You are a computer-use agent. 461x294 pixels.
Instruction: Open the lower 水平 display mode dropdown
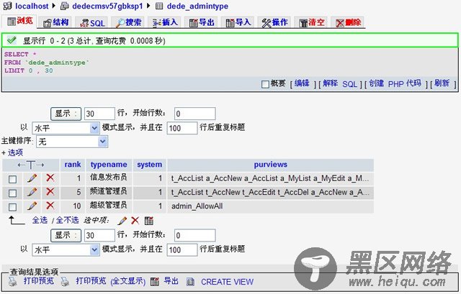(x=66, y=249)
